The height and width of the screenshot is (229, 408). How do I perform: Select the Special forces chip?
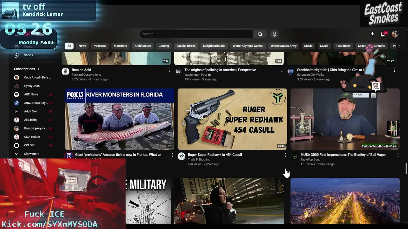coord(186,46)
